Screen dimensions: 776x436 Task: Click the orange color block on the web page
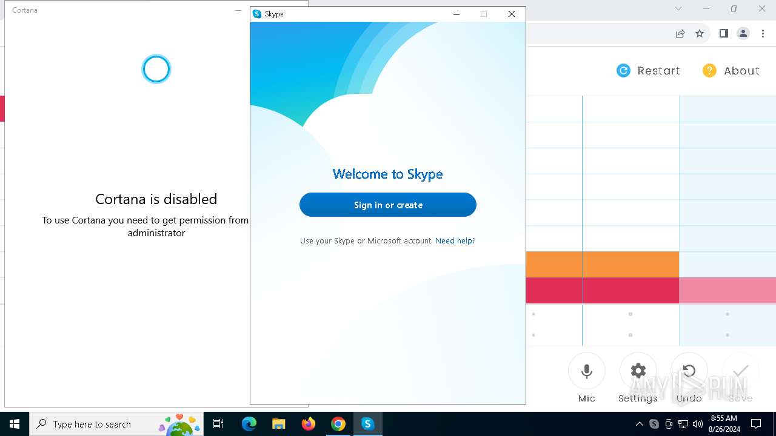(603, 265)
